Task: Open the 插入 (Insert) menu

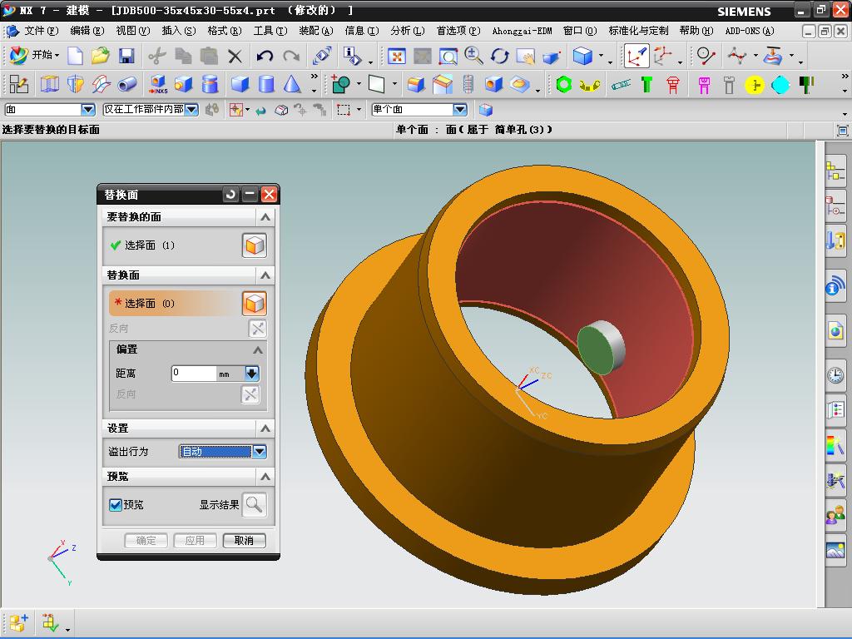Action: (178, 31)
